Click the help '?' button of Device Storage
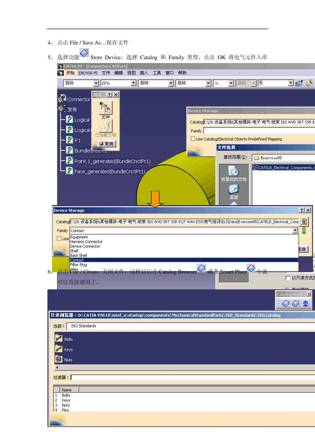315x446 pixels. 301,210
